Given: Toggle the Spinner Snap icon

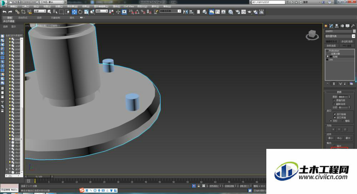Looking at the screenshot, I should tap(149, 12).
